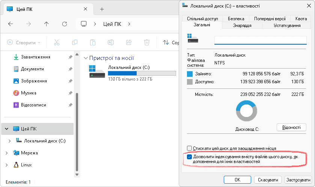Switch to the 'Безпека' tab

click(x=236, y=18)
